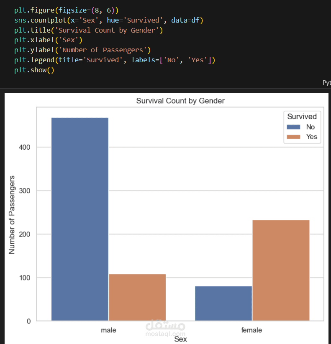
Task: Click the 'Survived' legend title
Action: pos(302,116)
